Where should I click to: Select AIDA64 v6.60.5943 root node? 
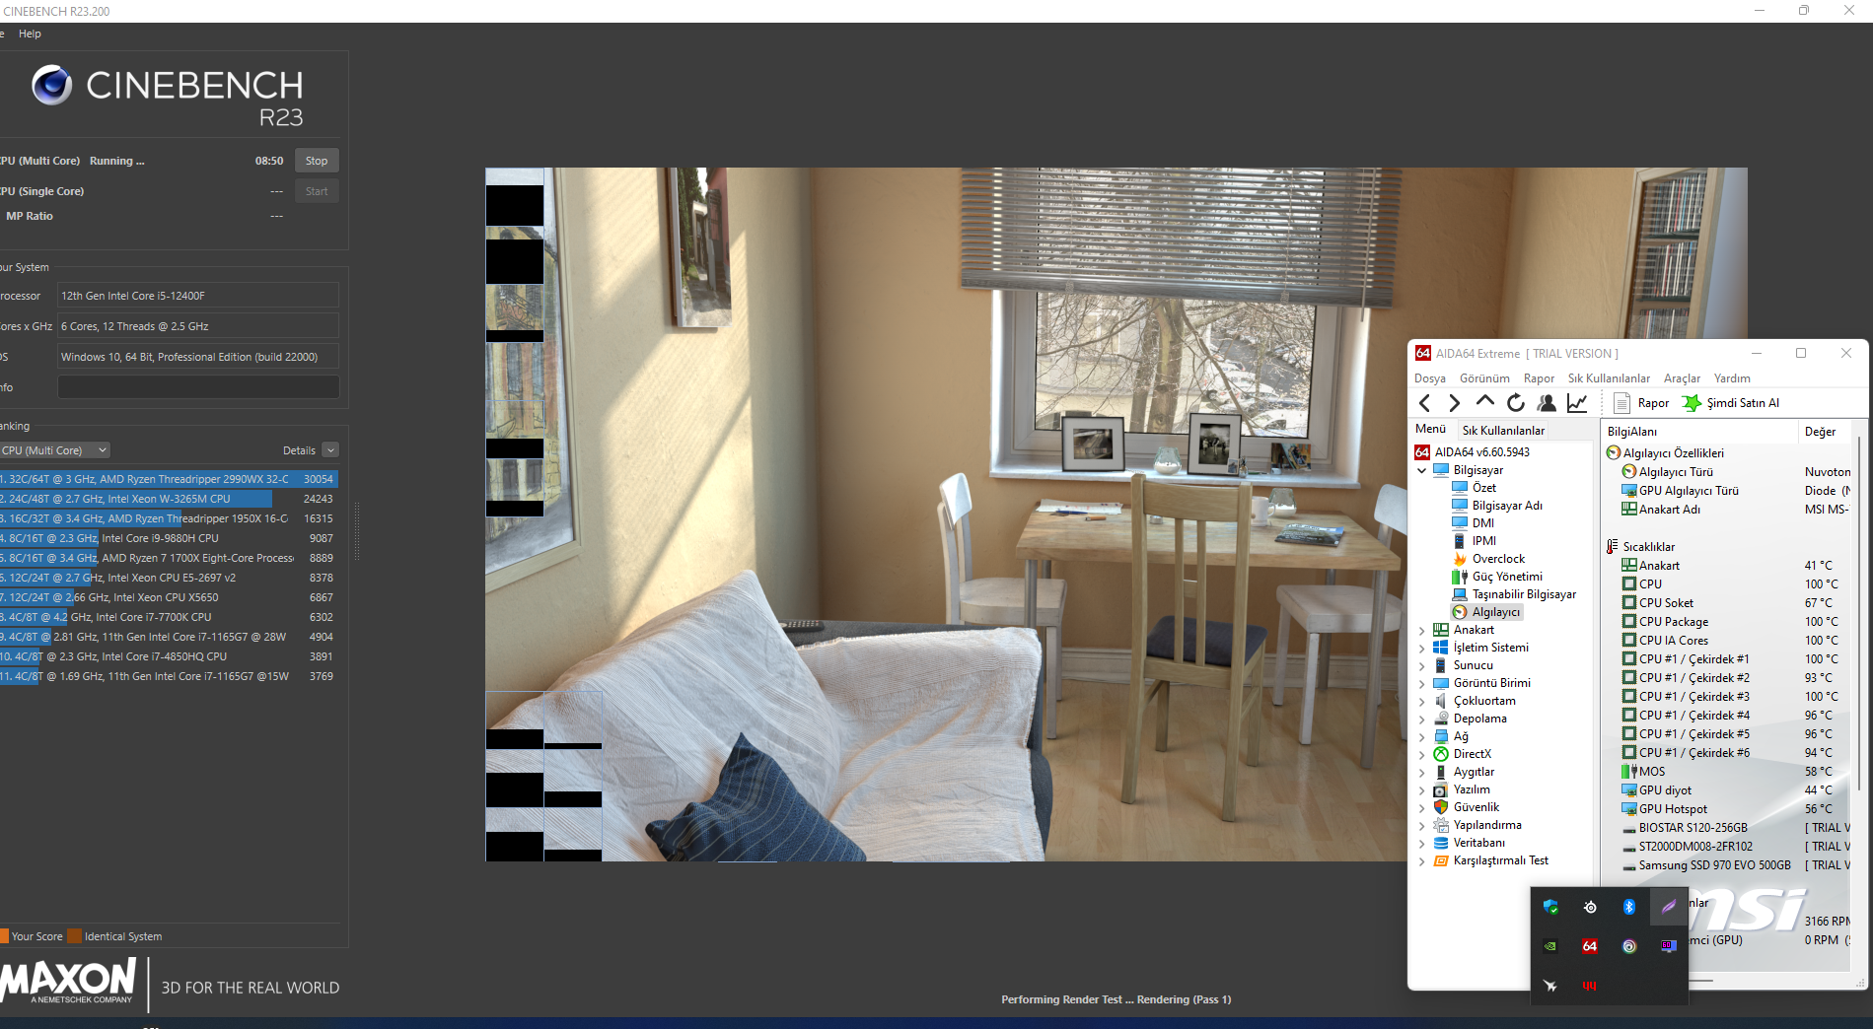tap(1473, 452)
